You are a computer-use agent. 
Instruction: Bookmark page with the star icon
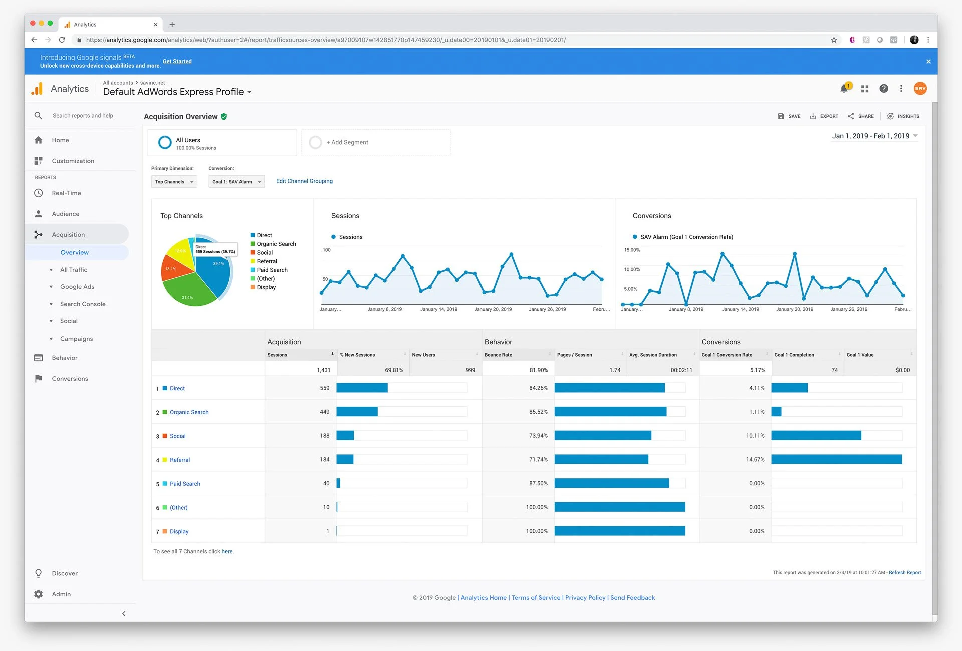[x=834, y=40]
